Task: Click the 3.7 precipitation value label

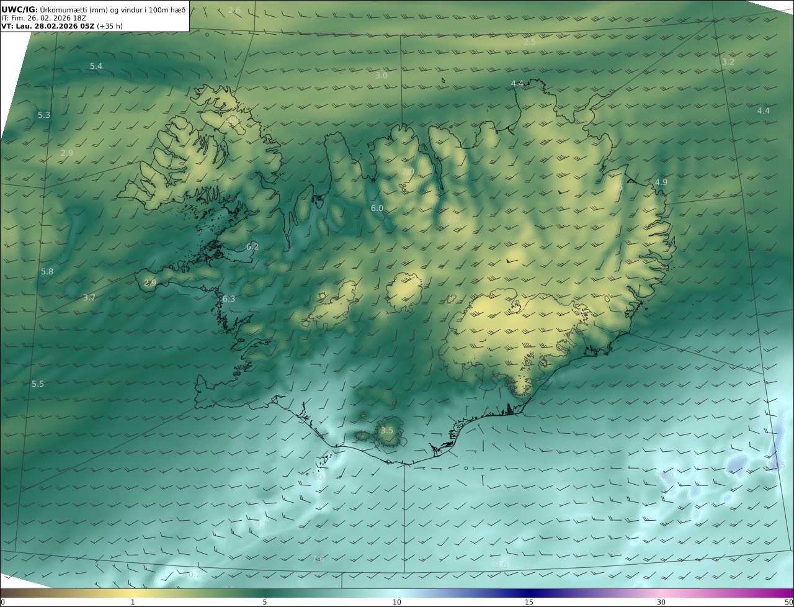Action: 89,298
